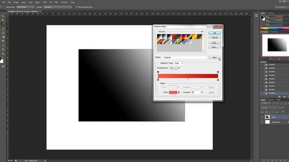
Task: Click the color spectrum ramp in Color panel
Action: pos(275,28)
